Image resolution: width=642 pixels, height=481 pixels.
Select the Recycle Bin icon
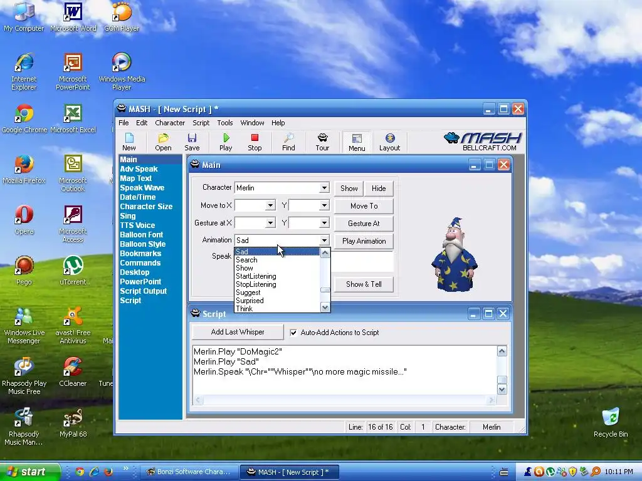611,422
